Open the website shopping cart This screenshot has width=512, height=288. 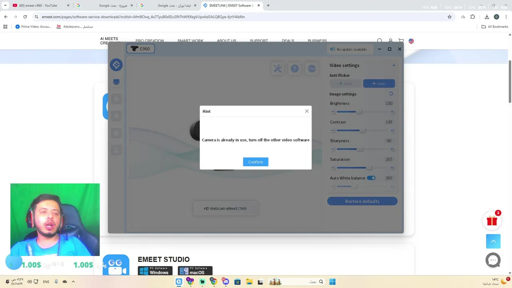(401, 41)
